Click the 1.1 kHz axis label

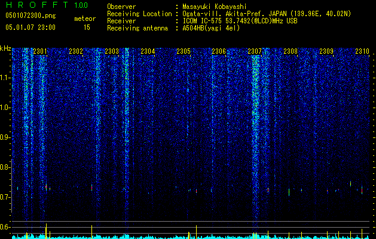tap(5, 78)
